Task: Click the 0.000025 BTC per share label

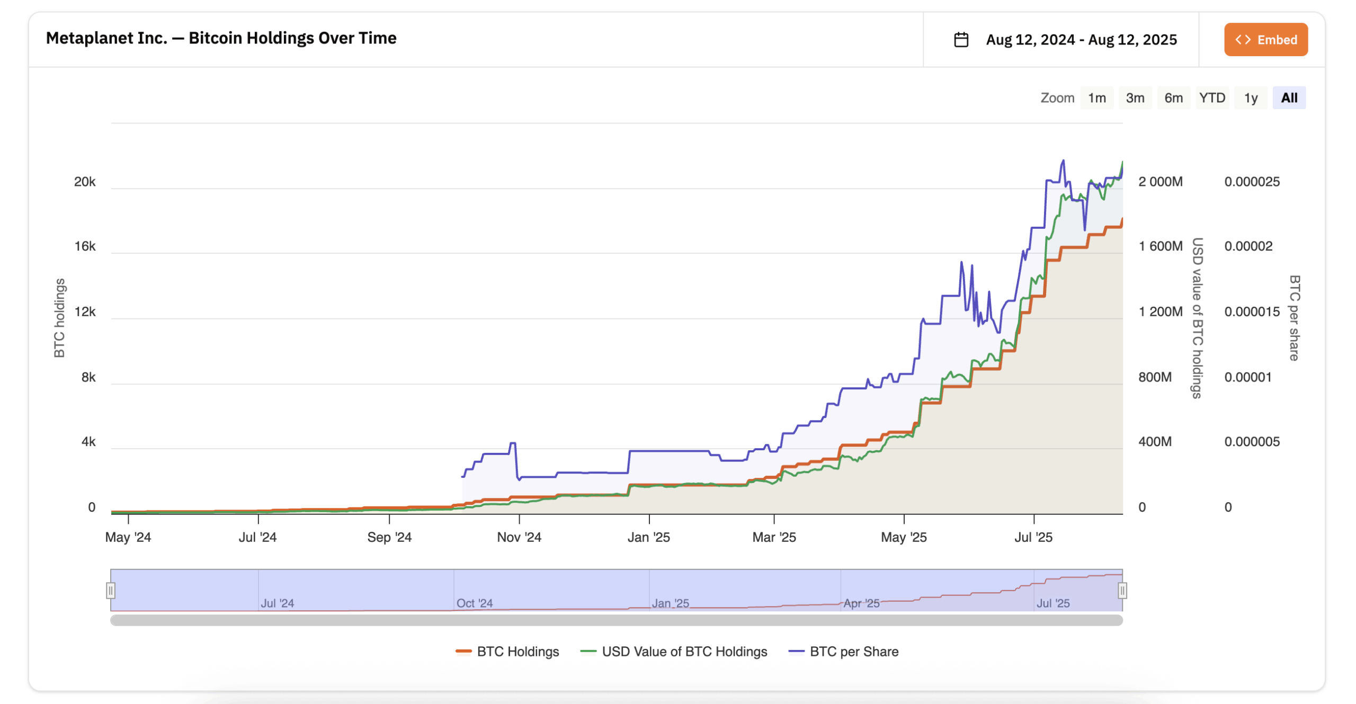Action: point(1252,182)
